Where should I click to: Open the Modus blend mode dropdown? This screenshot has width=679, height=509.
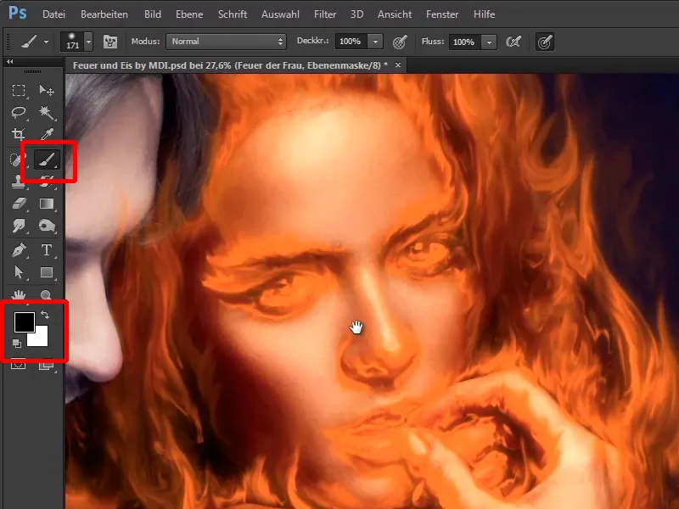(226, 42)
